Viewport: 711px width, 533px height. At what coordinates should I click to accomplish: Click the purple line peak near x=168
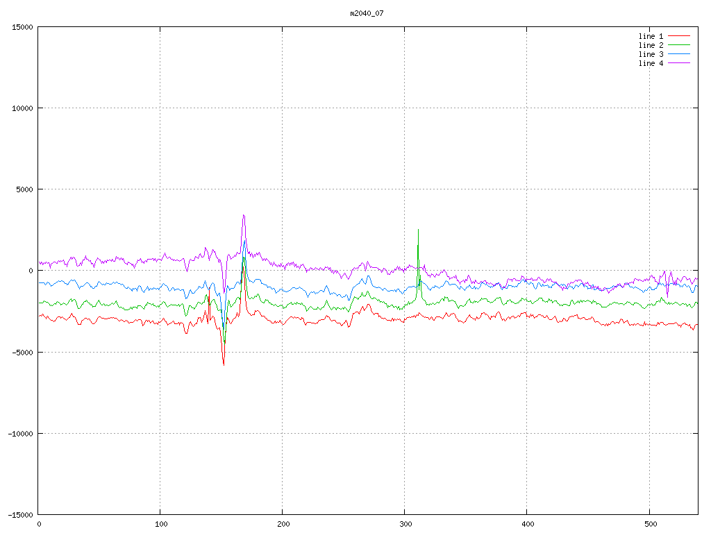244,216
